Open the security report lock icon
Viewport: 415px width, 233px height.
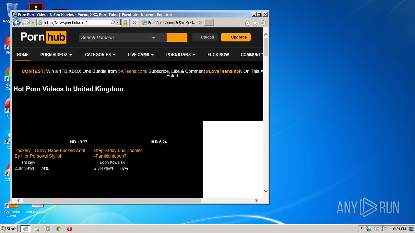tap(125, 23)
